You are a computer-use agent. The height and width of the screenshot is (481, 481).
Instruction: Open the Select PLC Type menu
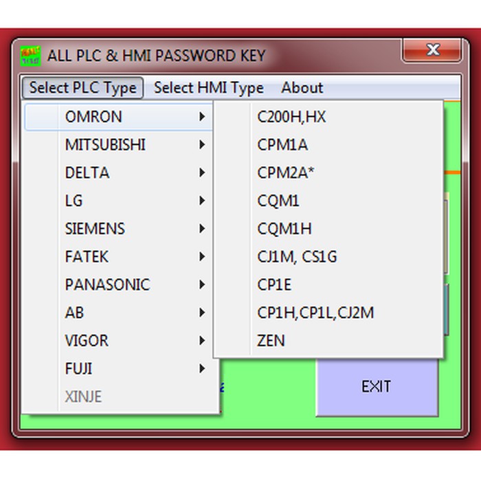click(x=83, y=88)
